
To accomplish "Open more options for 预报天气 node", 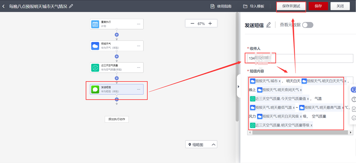I will point(139,46).
